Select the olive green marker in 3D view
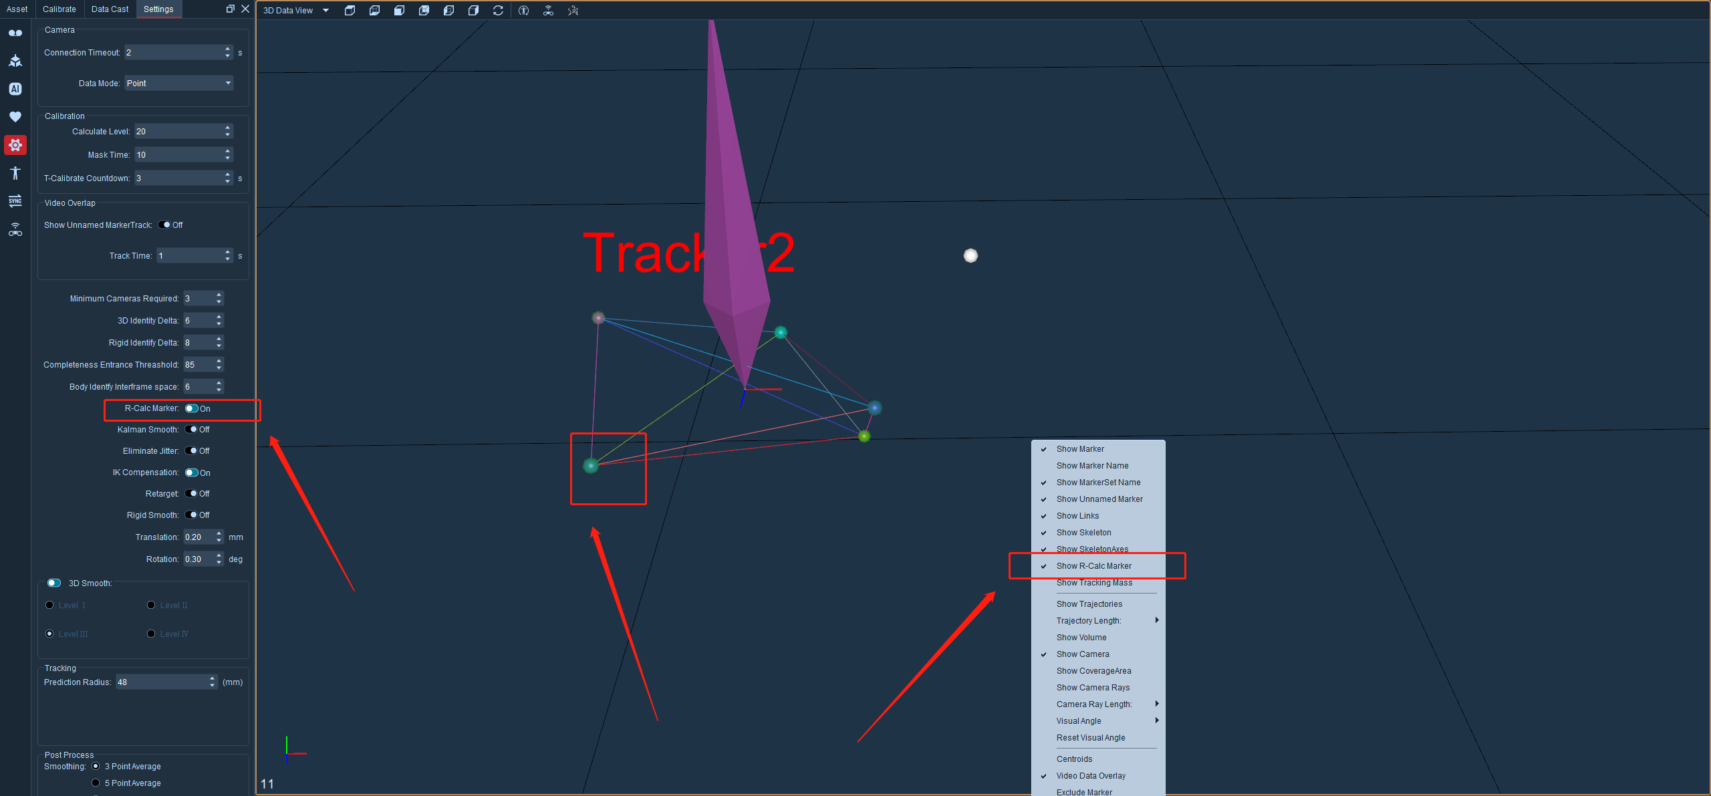The width and height of the screenshot is (1711, 796). [x=864, y=436]
